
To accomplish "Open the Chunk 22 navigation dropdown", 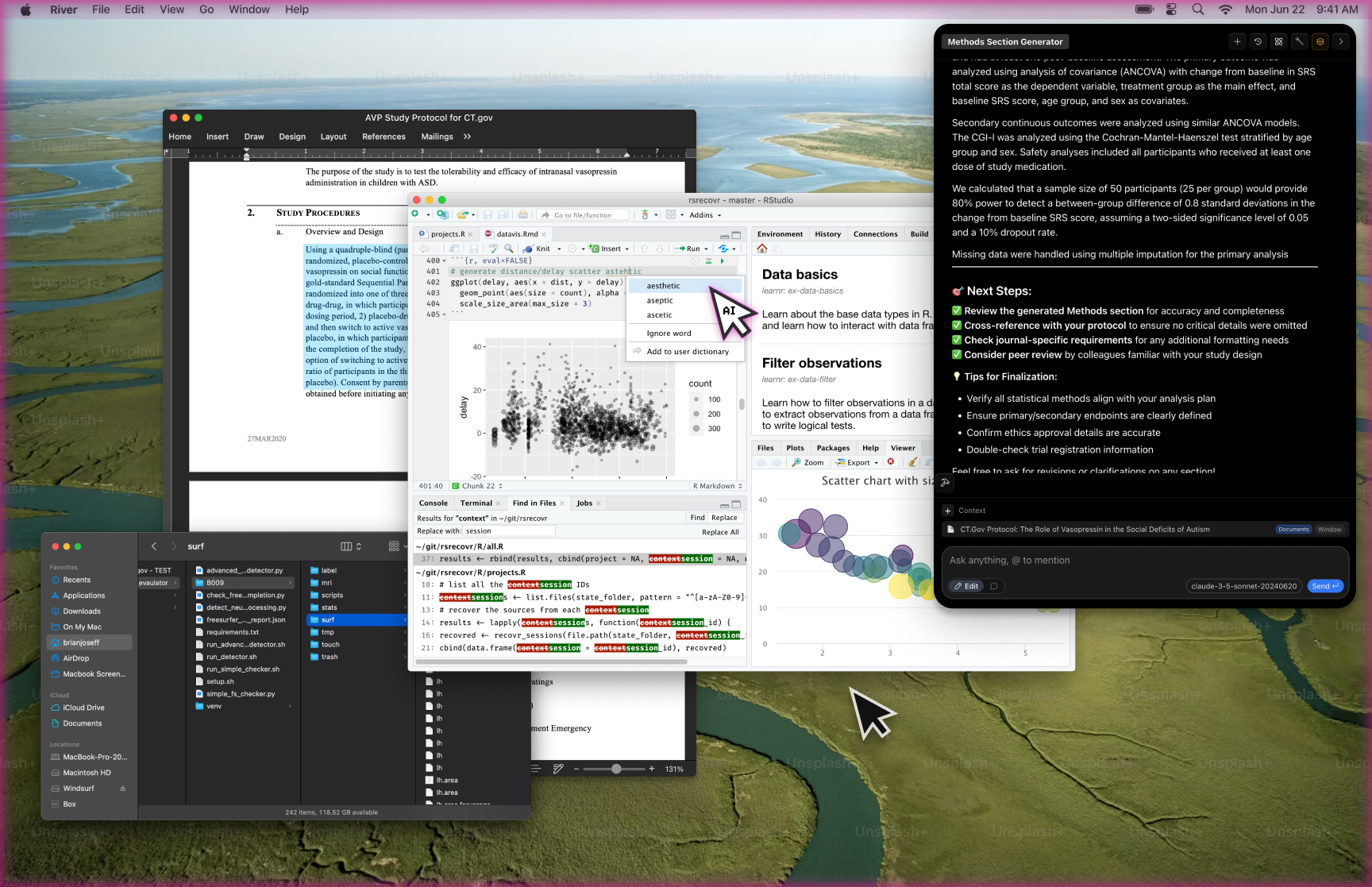I will [x=477, y=486].
